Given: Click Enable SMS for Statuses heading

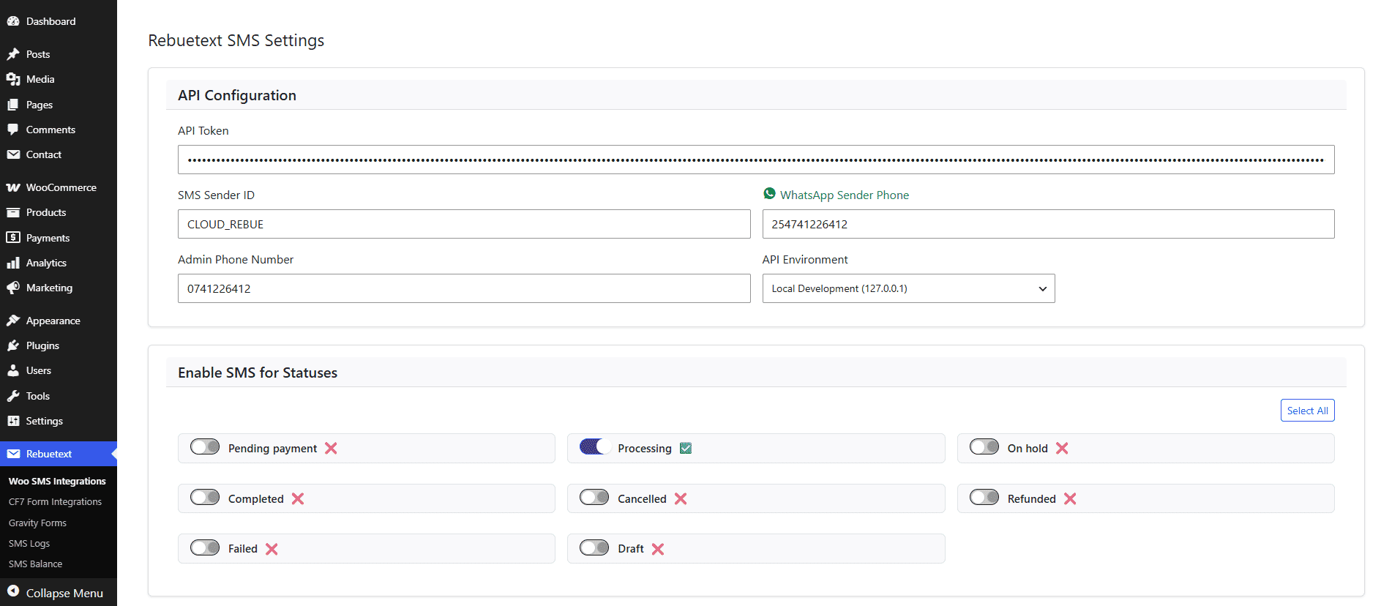Looking at the screenshot, I should tap(258, 373).
